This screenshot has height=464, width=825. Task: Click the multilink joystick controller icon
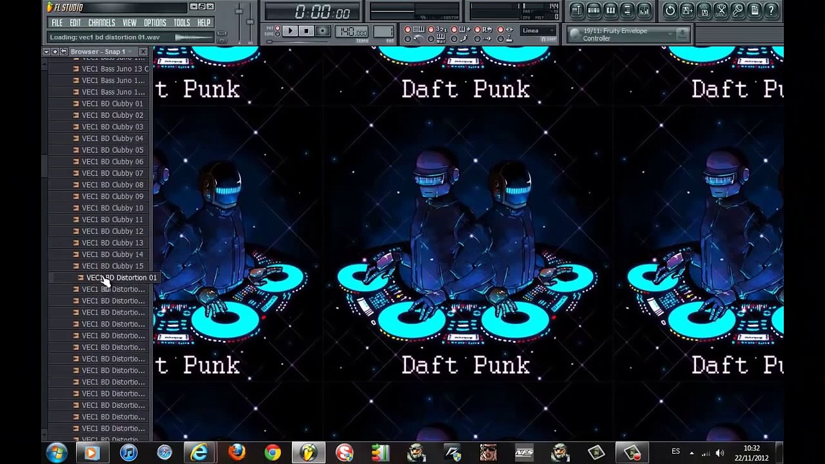[x=509, y=39]
